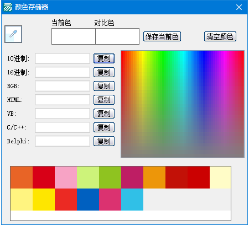Viewport: 249px width, 226px height.
Task: Click the app logo icon in title bar
Action: [x=8, y=7]
